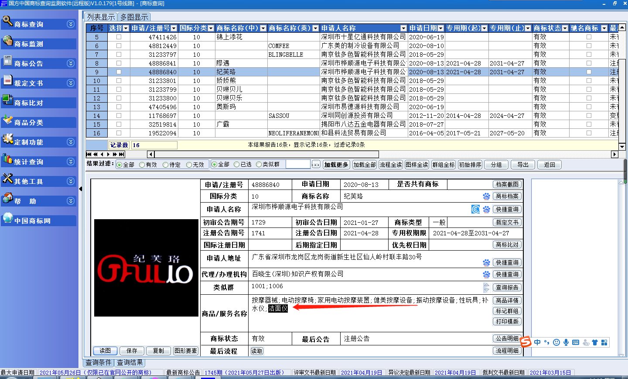Viewport: 628px width, 379px height.
Task: Open Sogou toolbox grid icon
Action: 604,342
